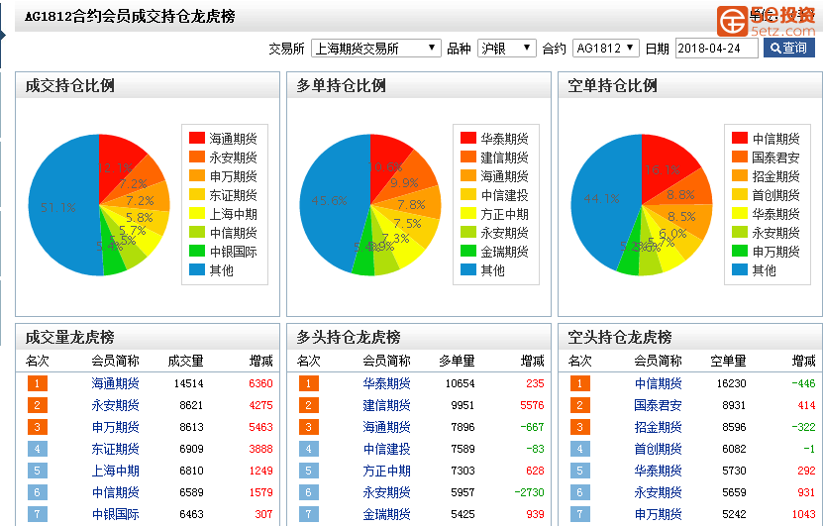Open 永安期货 link in 成交量龙虎榜

click(116, 405)
